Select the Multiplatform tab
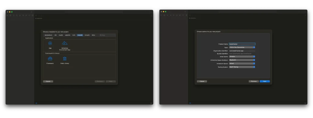 click(x=48, y=35)
